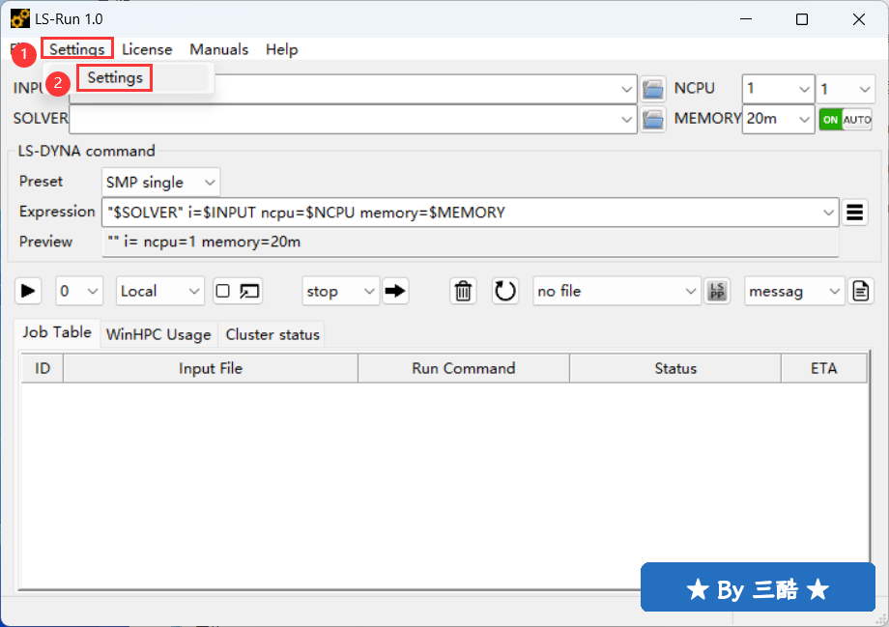
Task: Expand the INPUT file dropdown
Action: tap(626, 89)
